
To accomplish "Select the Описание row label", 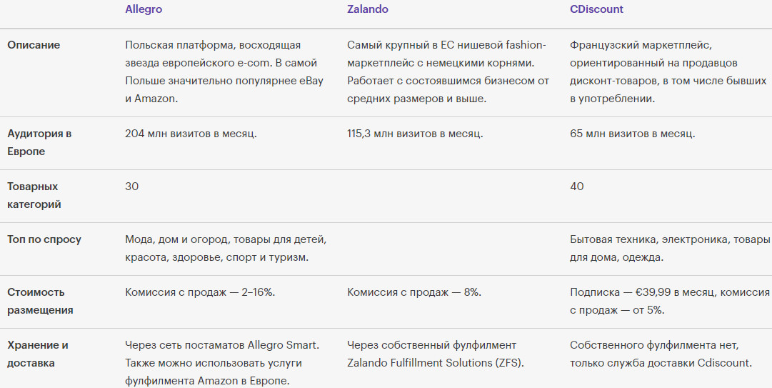I will 34,45.
